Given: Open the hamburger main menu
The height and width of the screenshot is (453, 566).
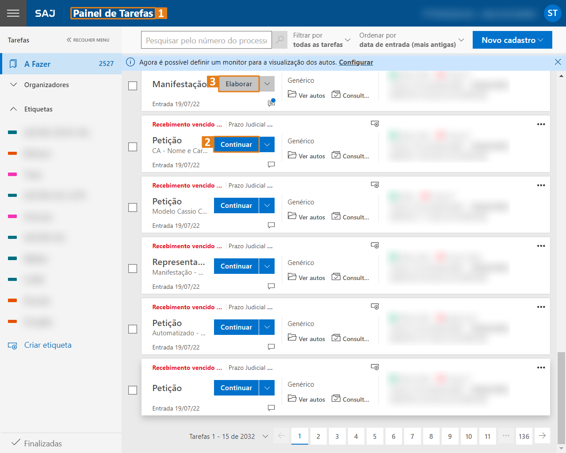Looking at the screenshot, I should tap(13, 13).
